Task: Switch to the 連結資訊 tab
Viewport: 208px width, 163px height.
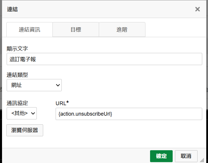Action: [30, 30]
